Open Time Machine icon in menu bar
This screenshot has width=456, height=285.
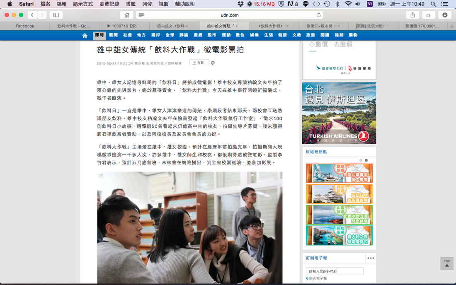click(x=327, y=4)
